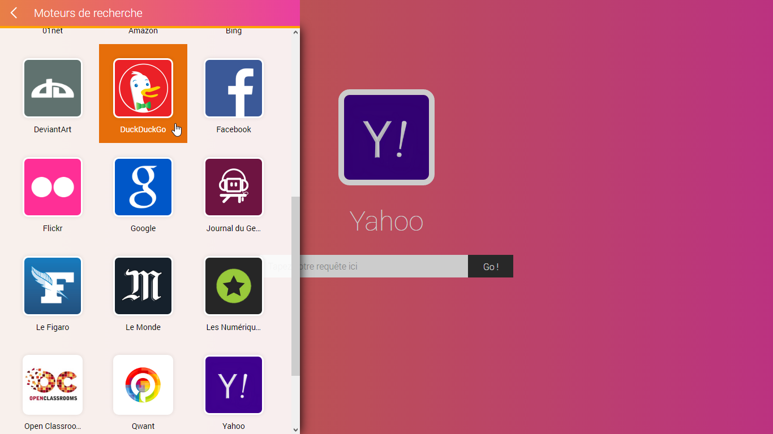Choose DuckDuckGo as search engine
Image resolution: width=773 pixels, height=434 pixels.
[x=143, y=88]
